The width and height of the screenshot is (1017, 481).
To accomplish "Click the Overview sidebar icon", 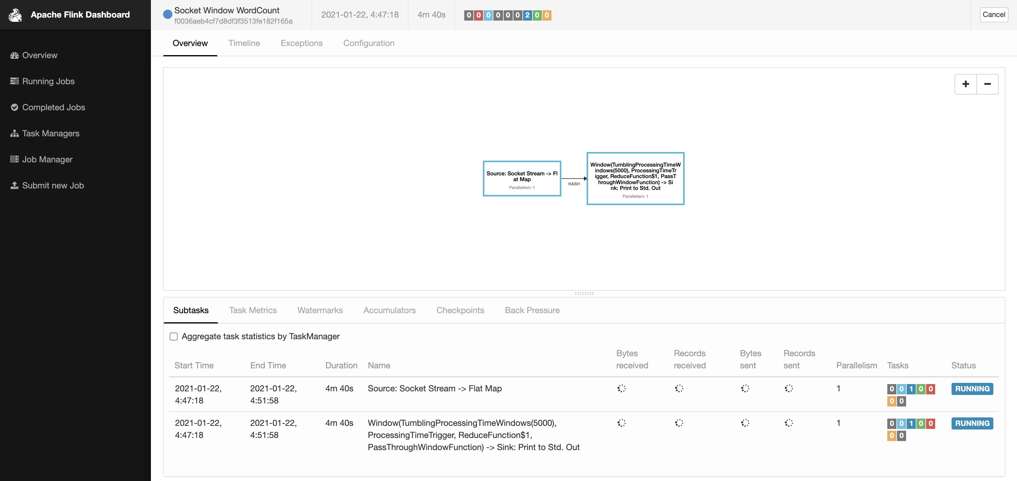I will pyautogui.click(x=14, y=55).
